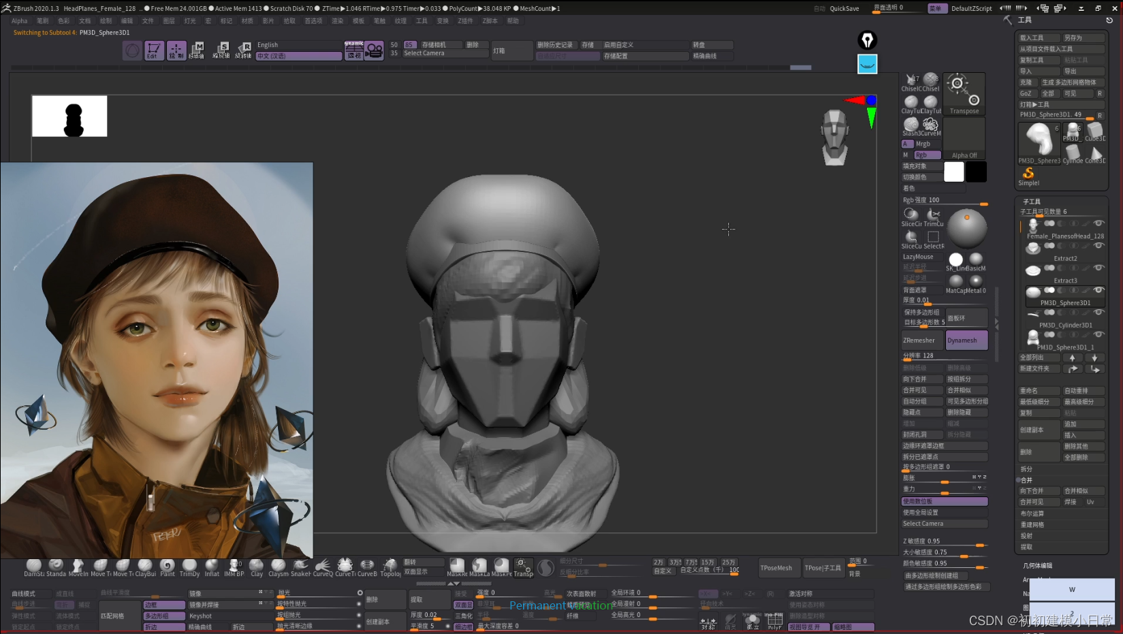This screenshot has width=1123, height=634.
Task: Toggle the Dynamesh button
Action: pos(966,340)
